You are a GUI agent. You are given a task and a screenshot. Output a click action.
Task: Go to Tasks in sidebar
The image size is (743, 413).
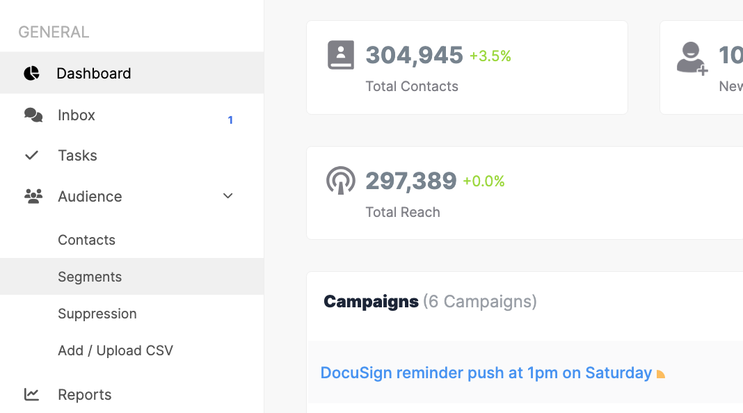(77, 156)
